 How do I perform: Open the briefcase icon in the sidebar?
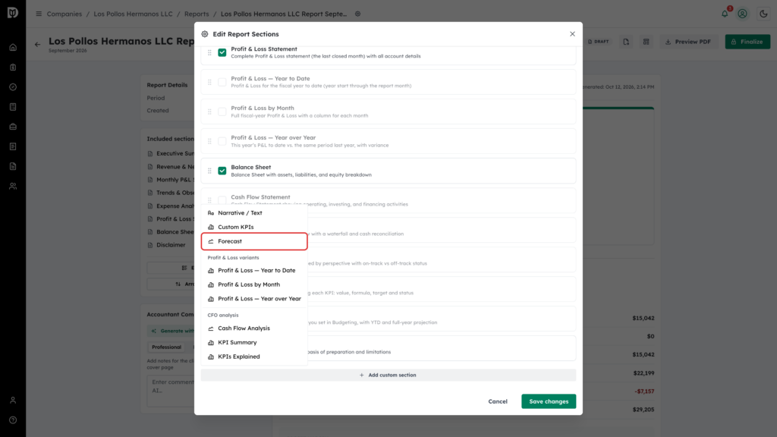point(13,127)
